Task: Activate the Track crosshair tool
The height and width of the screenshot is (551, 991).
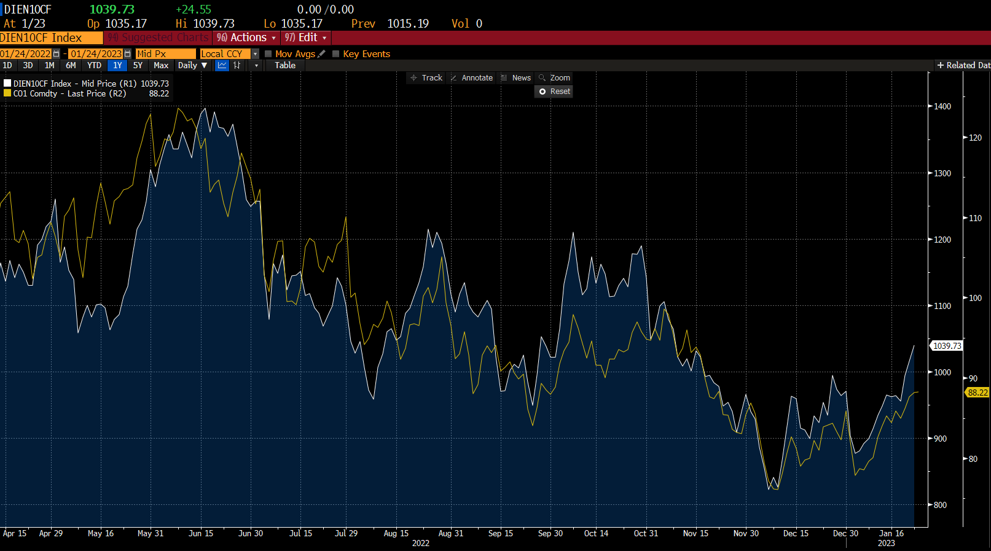Action: coord(426,78)
